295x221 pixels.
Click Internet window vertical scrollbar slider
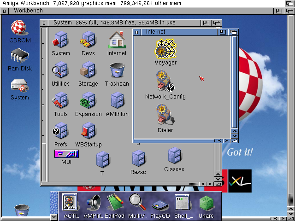click(x=235, y=82)
